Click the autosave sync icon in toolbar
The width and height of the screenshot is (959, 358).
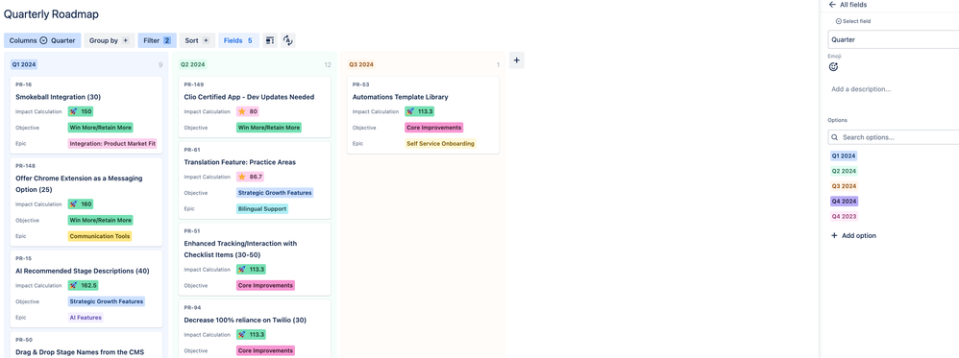click(x=288, y=40)
